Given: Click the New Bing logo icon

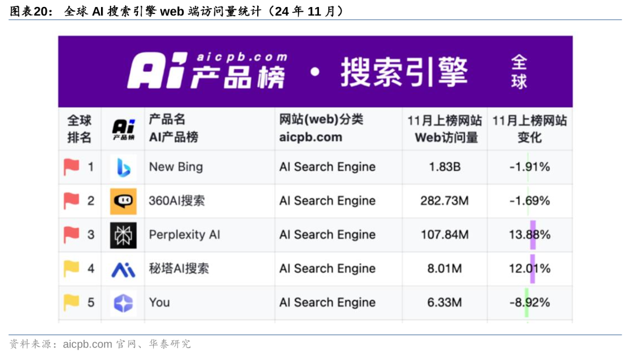Looking at the screenshot, I should (123, 167).
